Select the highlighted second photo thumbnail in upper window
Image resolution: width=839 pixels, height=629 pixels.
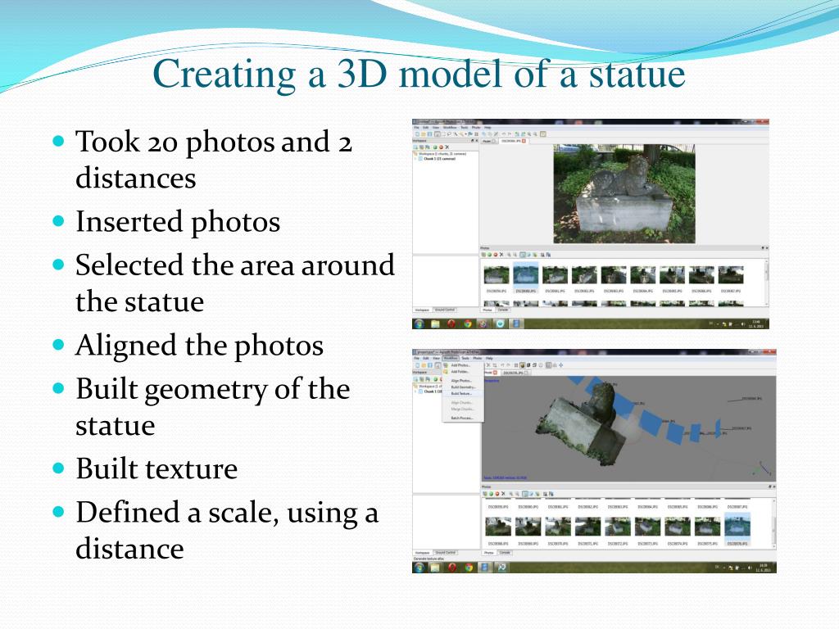[525, 276]
